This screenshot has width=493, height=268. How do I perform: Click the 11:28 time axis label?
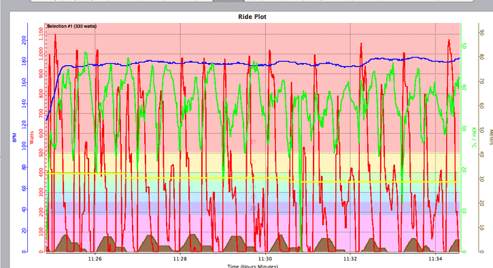(x=180, y=259)
